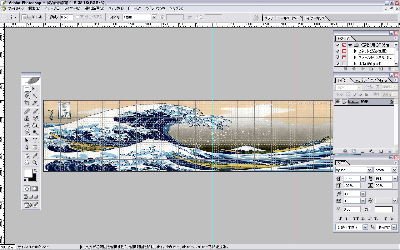Open the ファイル menu
This screenshot has height=250, width=400.
pos(16,8)
